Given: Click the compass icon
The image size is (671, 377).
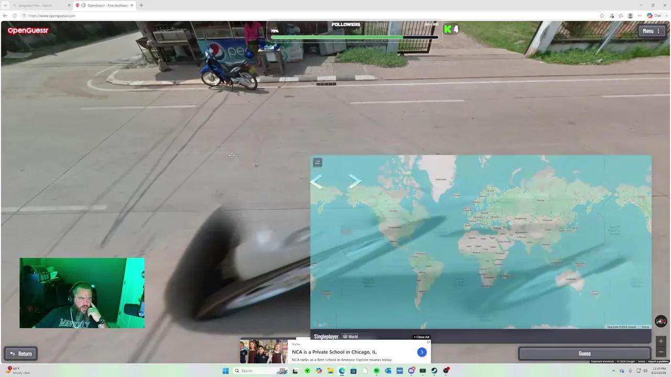Looking at the screenshot, I should [x=661, y=321].
